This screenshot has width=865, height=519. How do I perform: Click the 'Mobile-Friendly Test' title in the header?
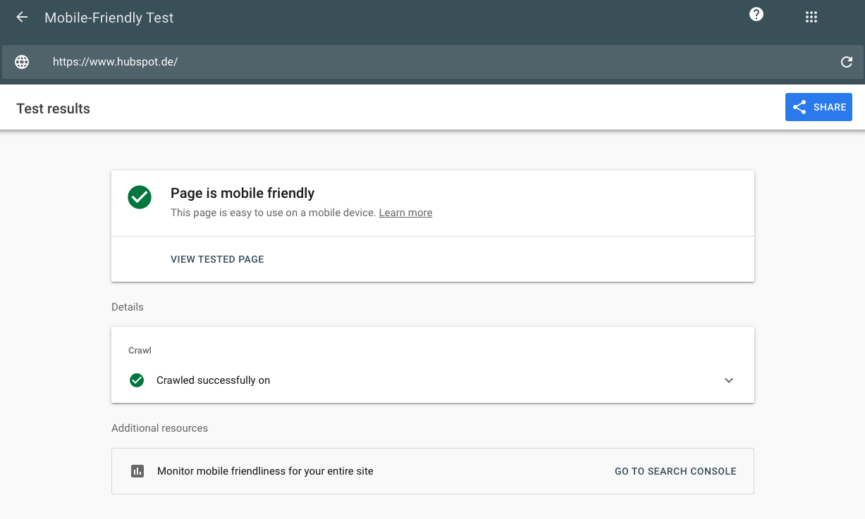(x=109, y=17)
